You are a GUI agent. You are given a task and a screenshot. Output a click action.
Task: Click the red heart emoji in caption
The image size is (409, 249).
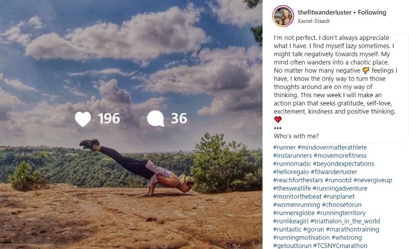coord(278,119)
